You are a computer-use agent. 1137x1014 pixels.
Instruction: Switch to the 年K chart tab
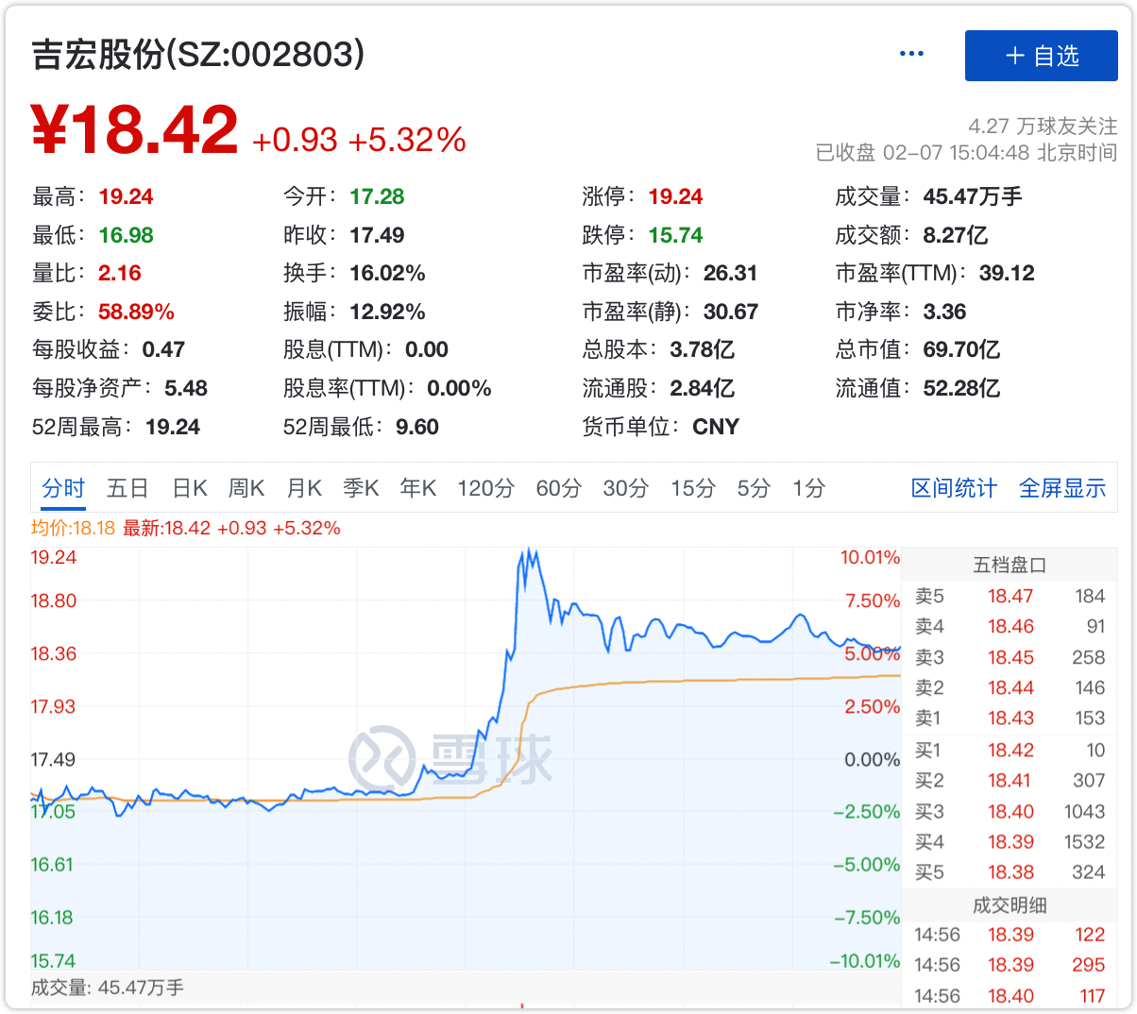[417, 488]
